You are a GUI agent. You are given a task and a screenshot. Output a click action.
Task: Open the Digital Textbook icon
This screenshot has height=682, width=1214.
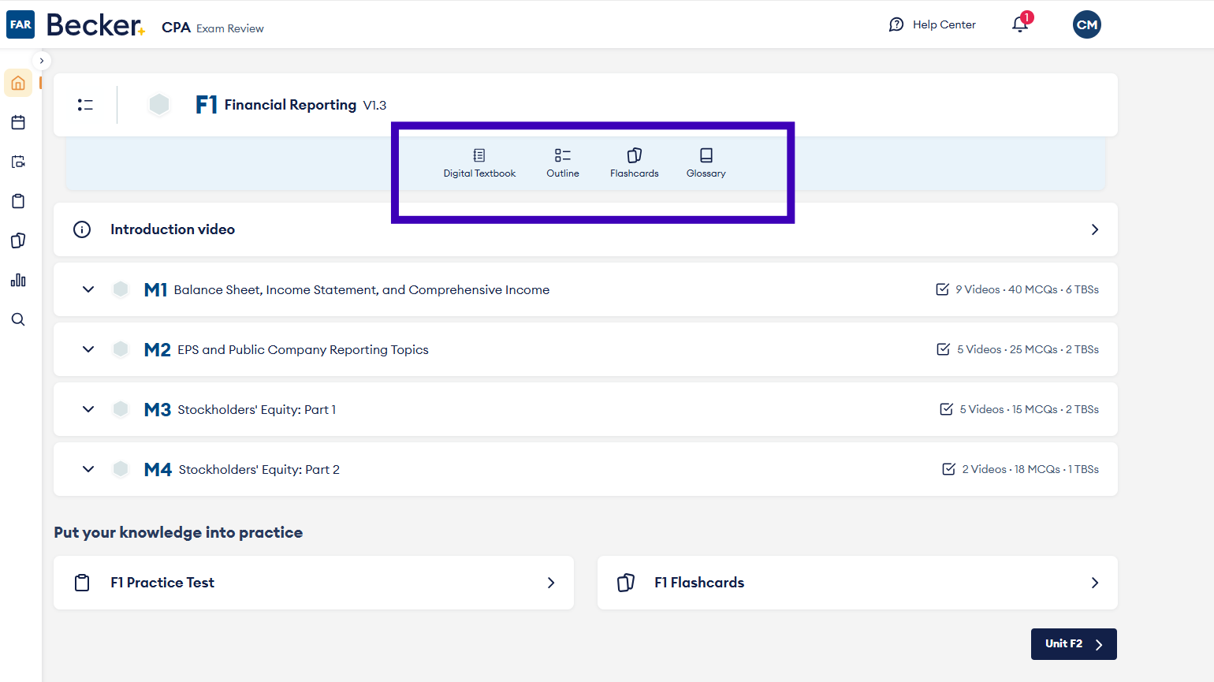click(479, 155)
